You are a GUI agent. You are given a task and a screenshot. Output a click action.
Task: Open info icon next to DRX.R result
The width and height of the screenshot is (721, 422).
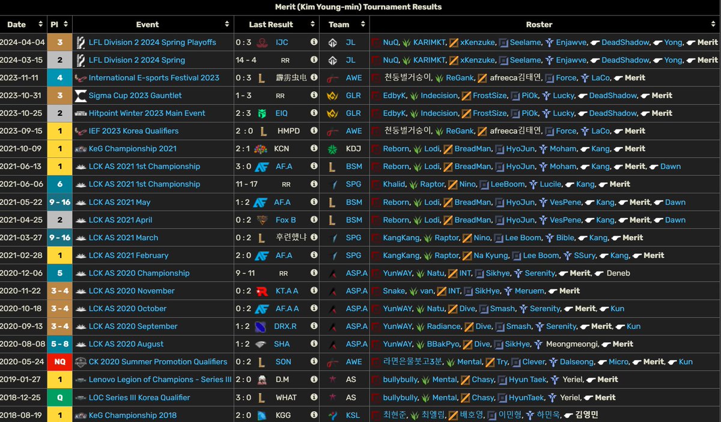click(x=314, y=327)
